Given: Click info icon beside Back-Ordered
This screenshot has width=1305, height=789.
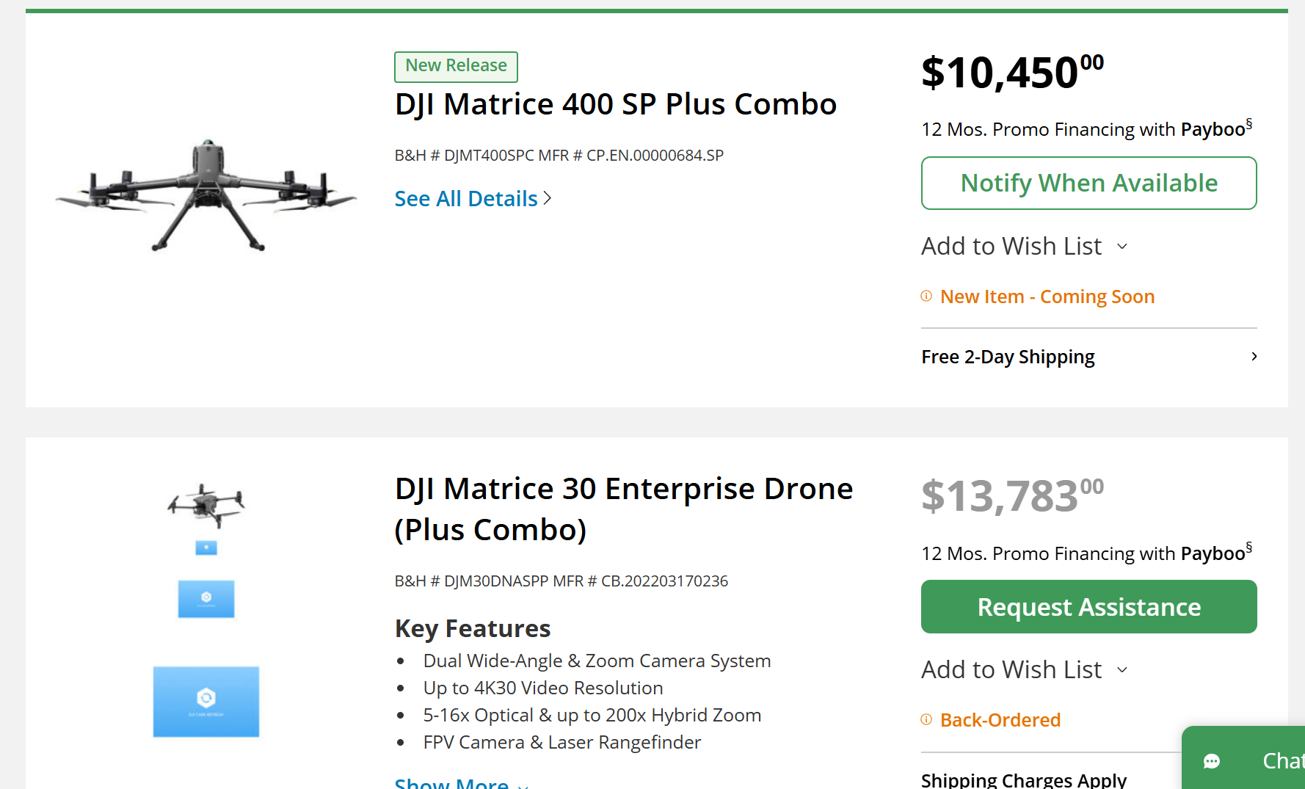Looking at the screenshot, I should click(926, 720).
